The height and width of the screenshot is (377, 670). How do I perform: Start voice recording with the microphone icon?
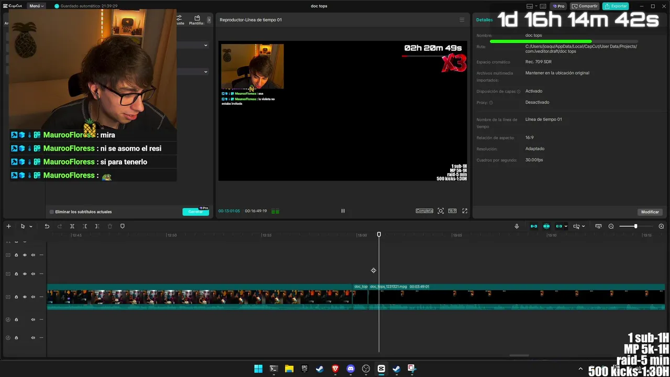pyautogui.click(x=517, y=226)
